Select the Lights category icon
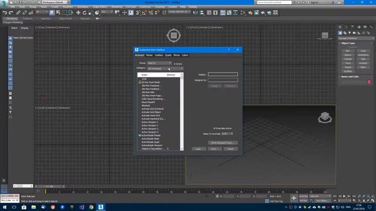Image resolution: width=376 pixels, height=211 pixels. click(350, 33)
